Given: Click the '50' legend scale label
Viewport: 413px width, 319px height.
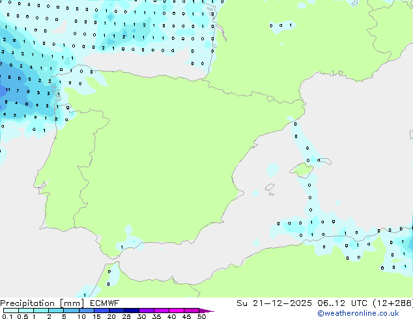Looking at the screenshot, I should point(201,316).
